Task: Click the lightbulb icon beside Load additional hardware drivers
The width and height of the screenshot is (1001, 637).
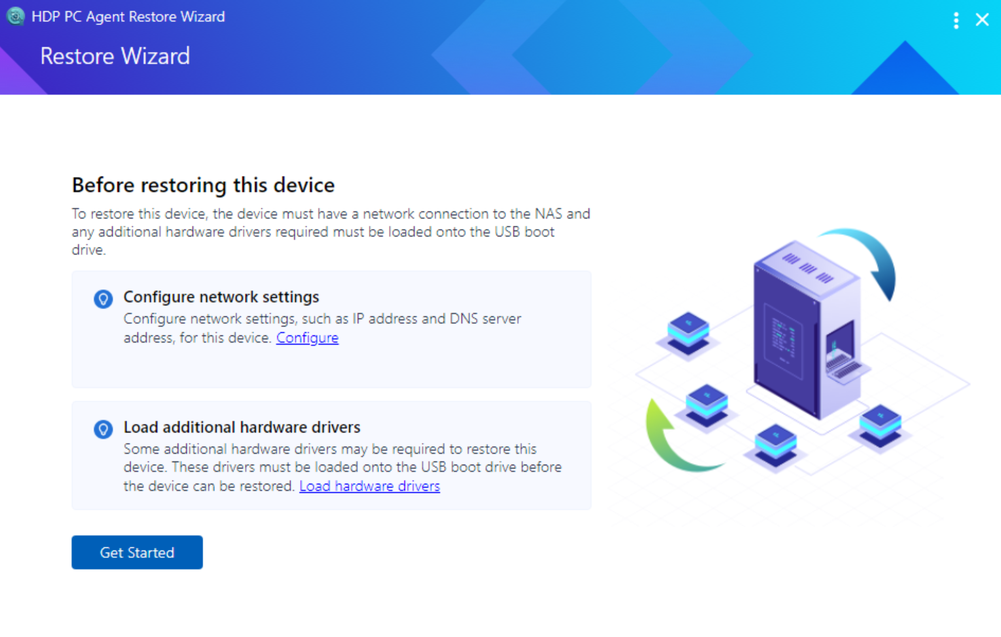Action: pos(103,429)
